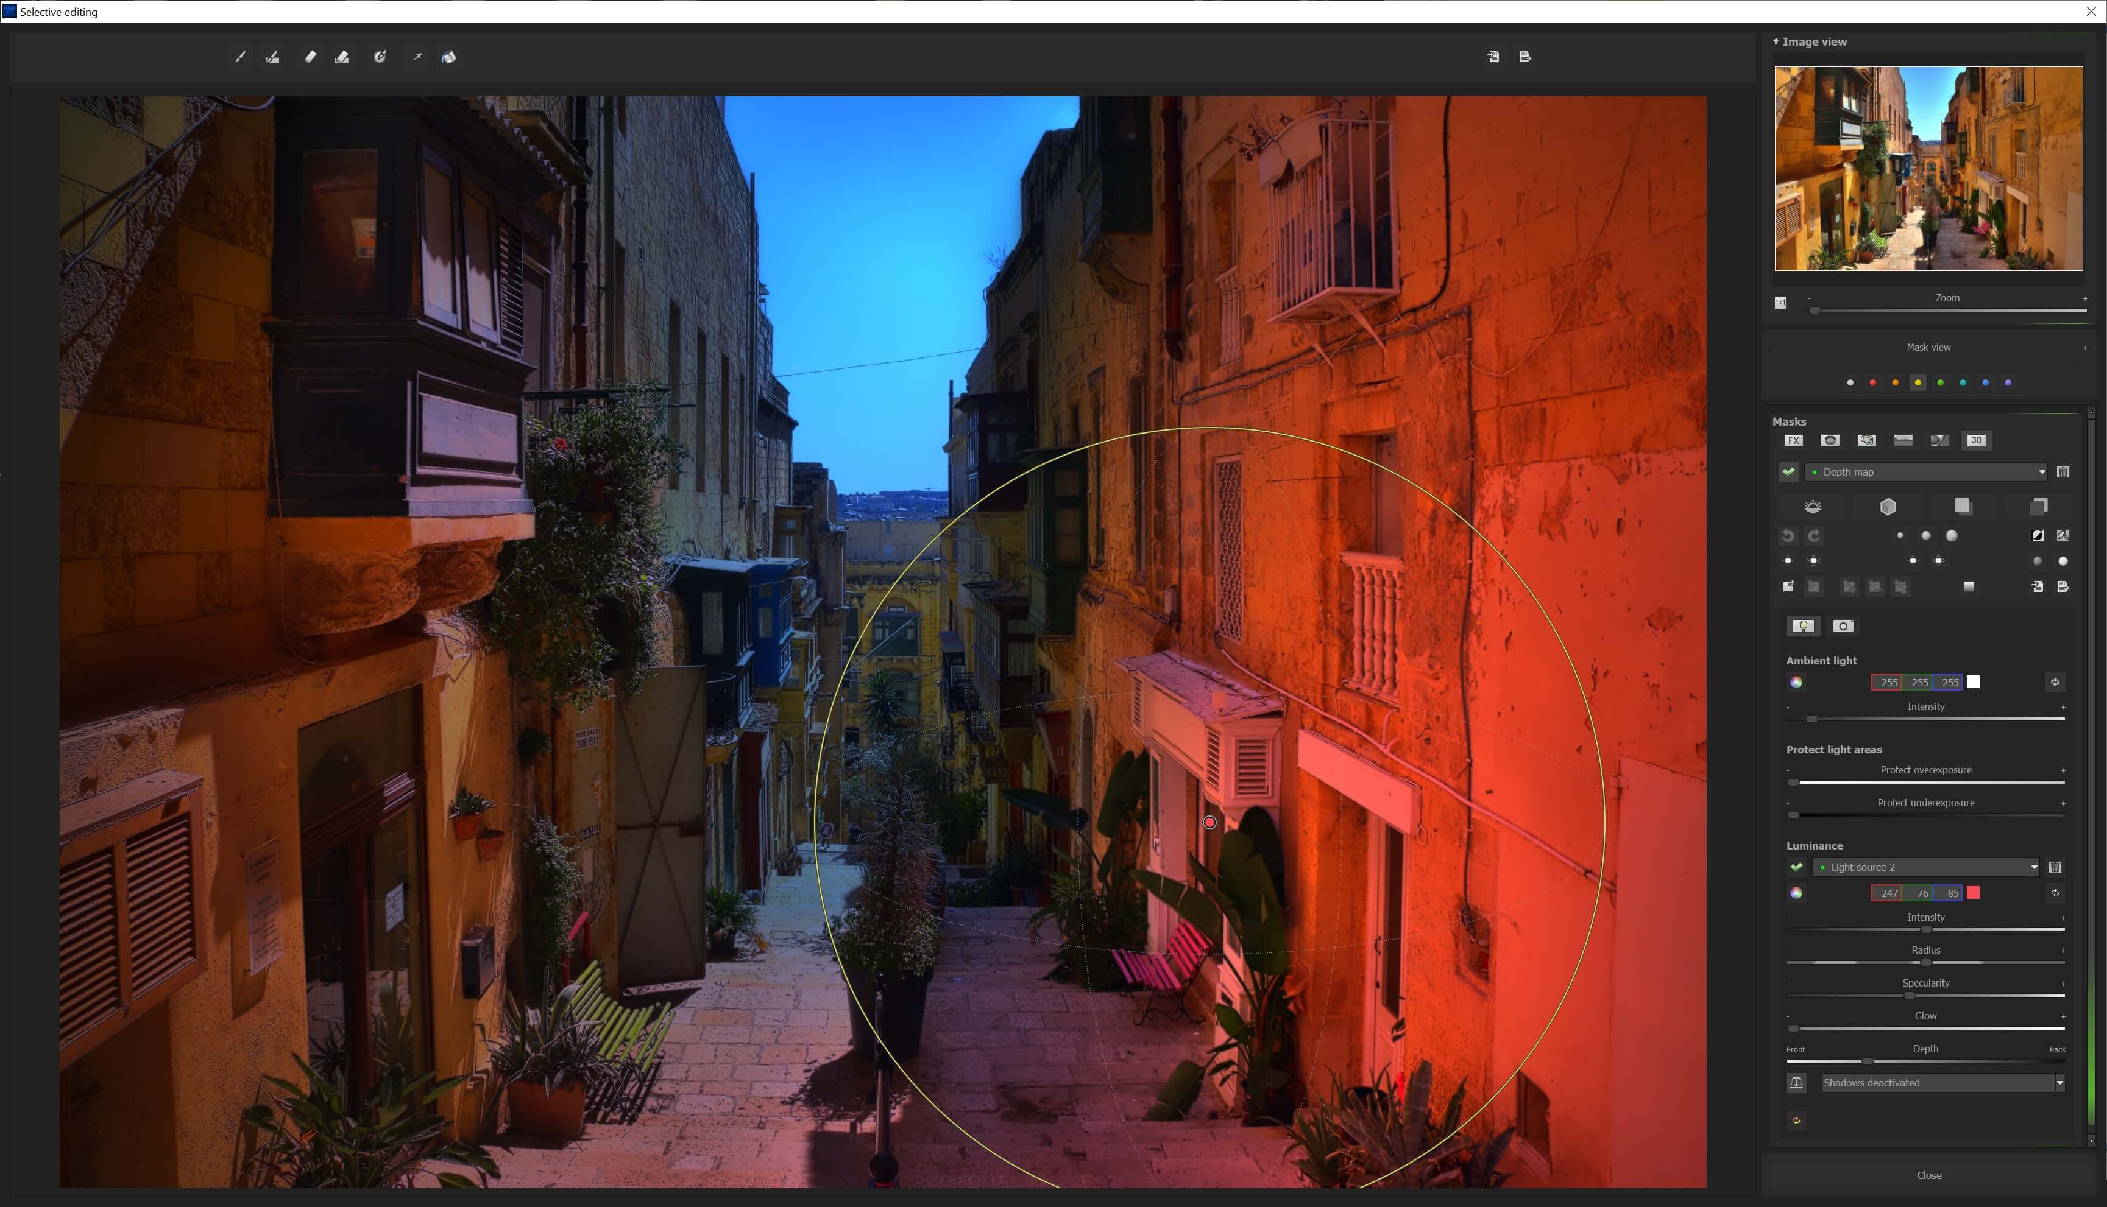Open the FX mask type

point(1794,440)
